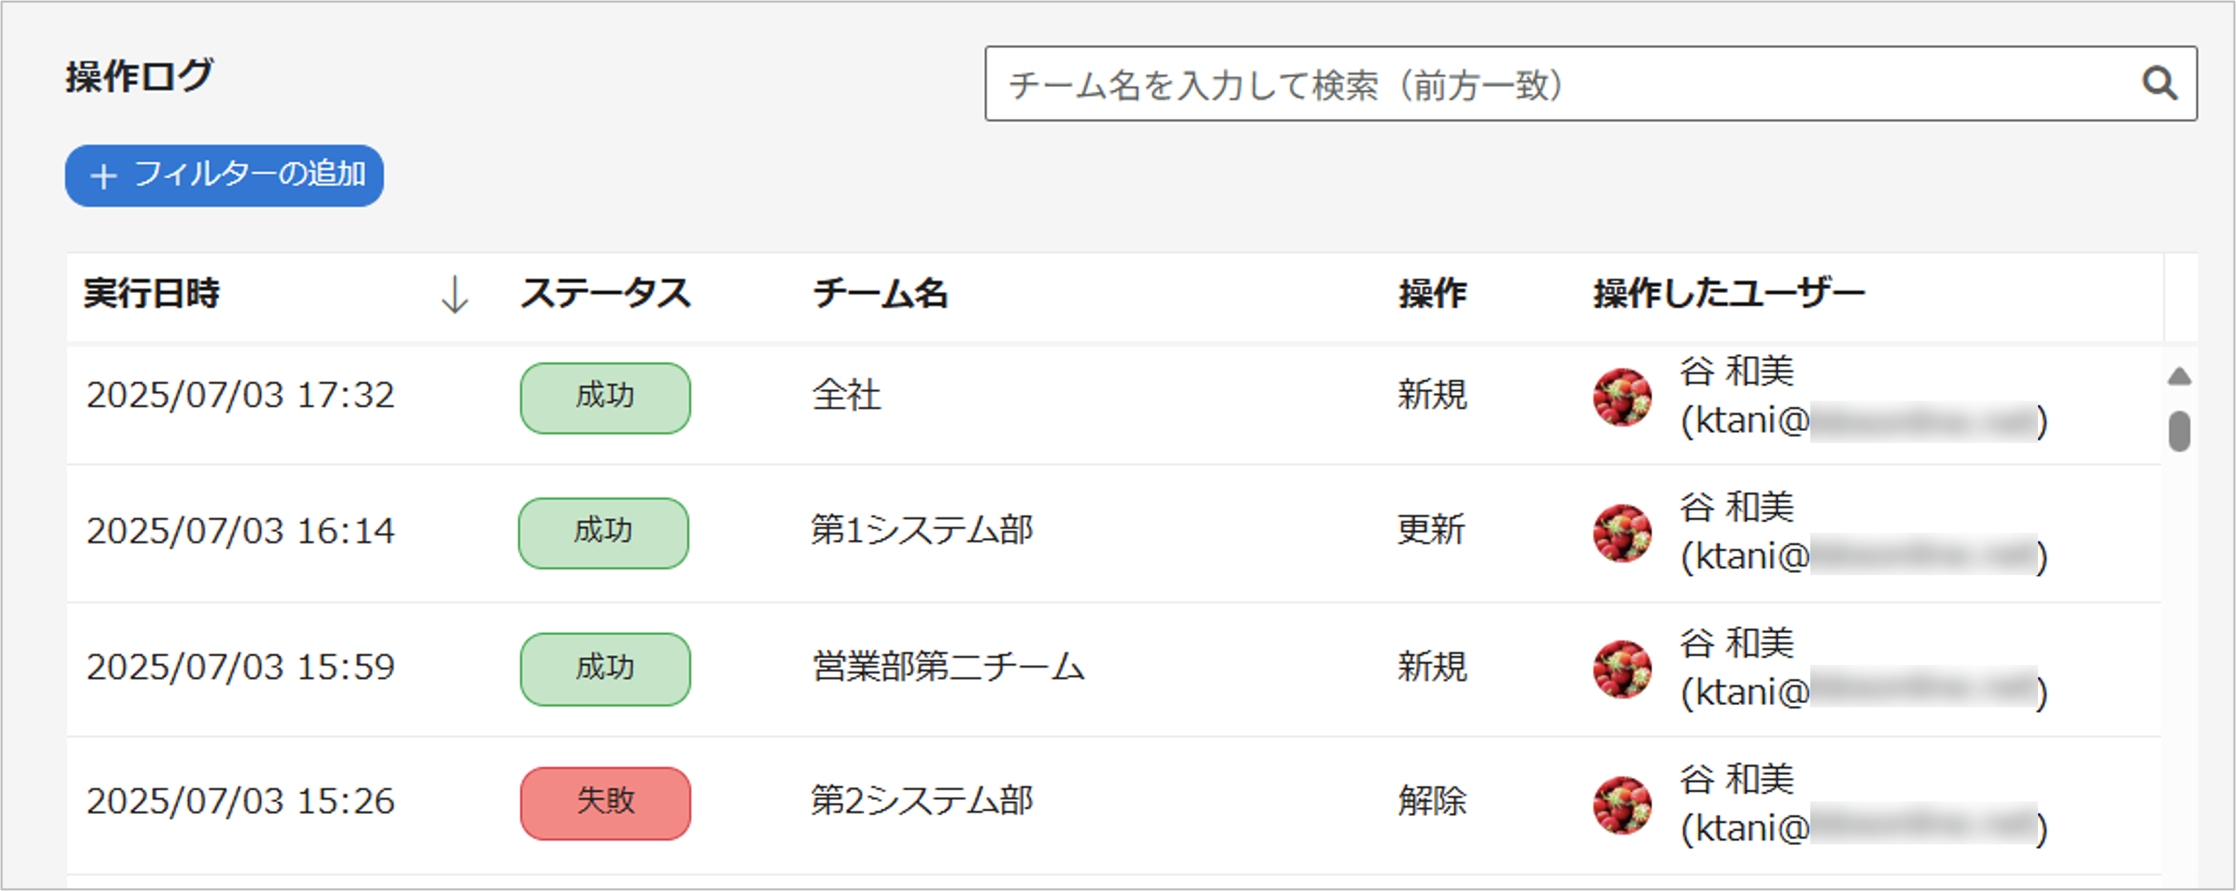
Task: Click the 操作 column header
Action: click(1432, 294)
